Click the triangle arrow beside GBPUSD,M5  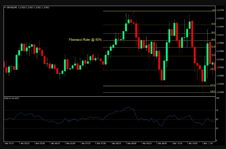5,7
